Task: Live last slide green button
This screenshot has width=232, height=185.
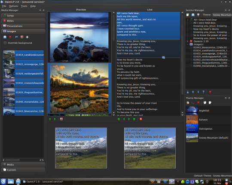Action: pos(134,119)
